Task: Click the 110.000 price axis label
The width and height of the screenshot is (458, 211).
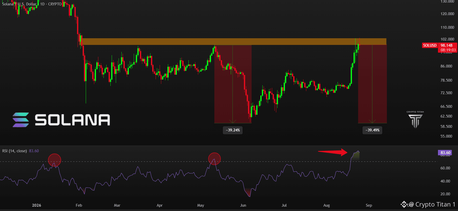Action: (447, 27)
